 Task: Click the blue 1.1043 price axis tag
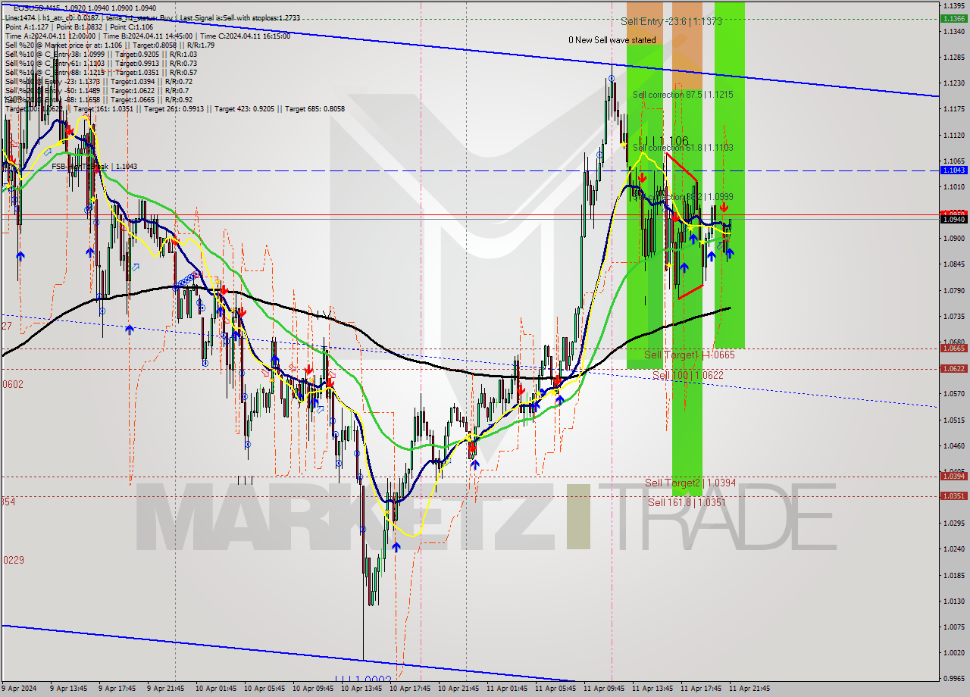(953, 170)
